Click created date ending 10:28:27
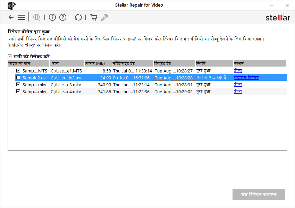The width and height of the screenshot is (295, 208). pyautogui.click(x=174, y=71)
